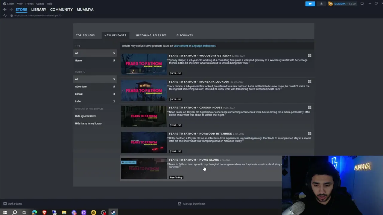Open Woodbury Getaway game thumbnail

144,64
